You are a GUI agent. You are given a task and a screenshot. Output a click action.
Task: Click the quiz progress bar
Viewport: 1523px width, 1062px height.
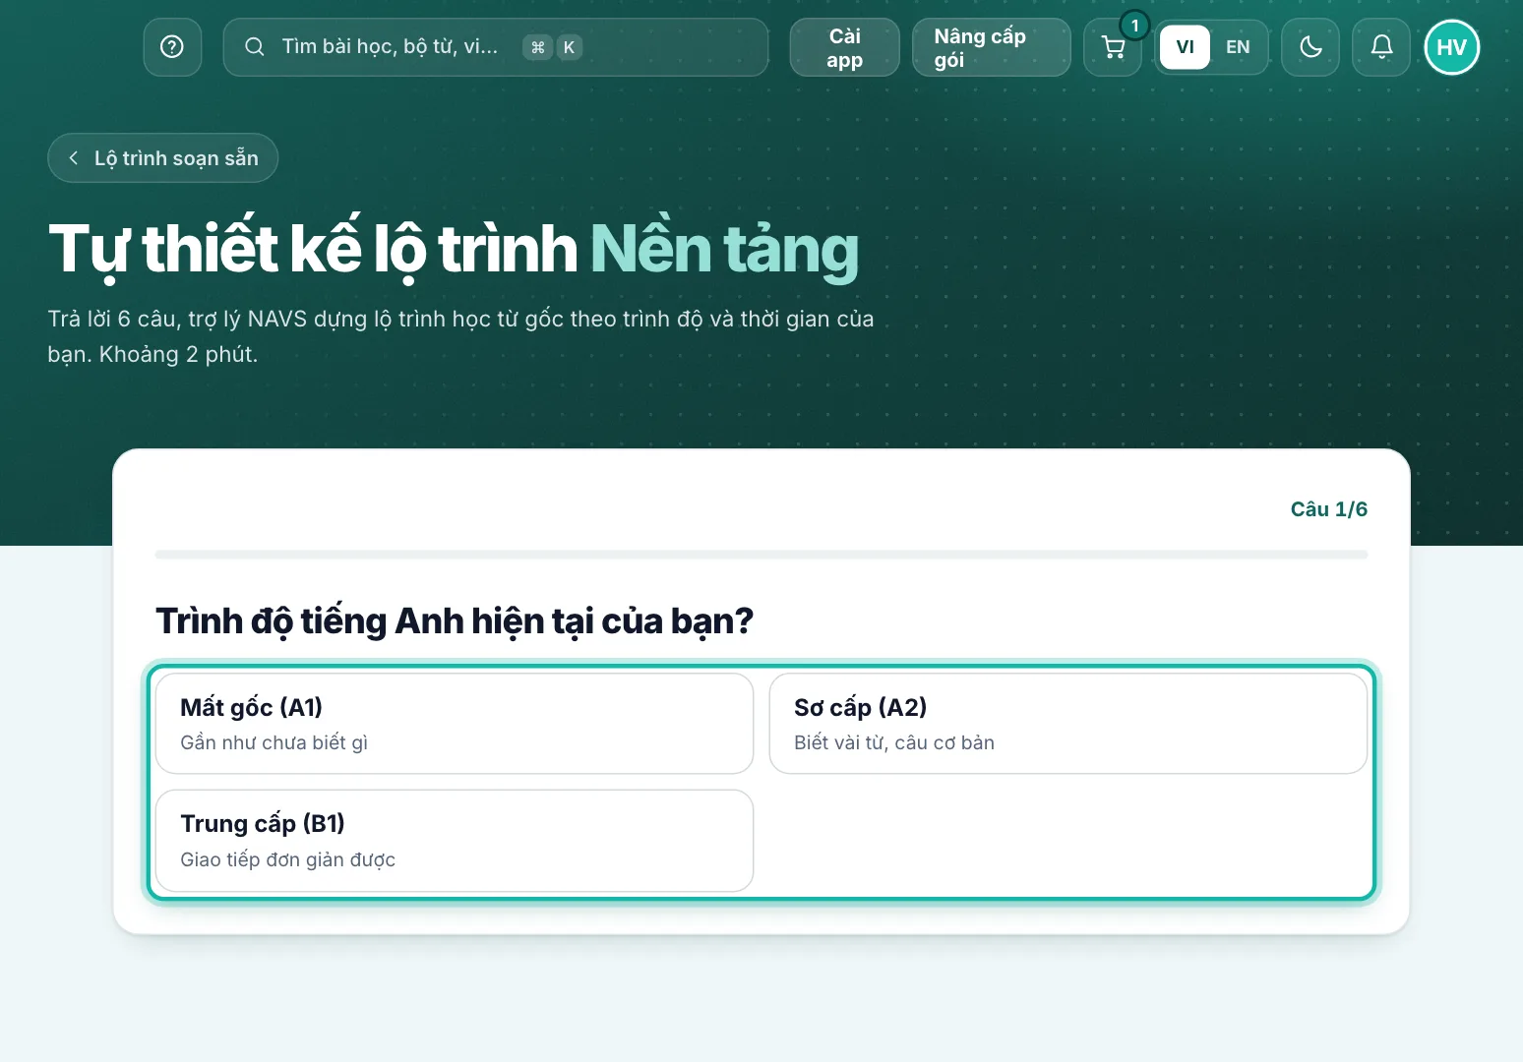(x=761, y=555)
